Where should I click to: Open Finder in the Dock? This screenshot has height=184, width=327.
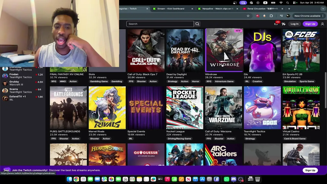click(x=69, y=179)
